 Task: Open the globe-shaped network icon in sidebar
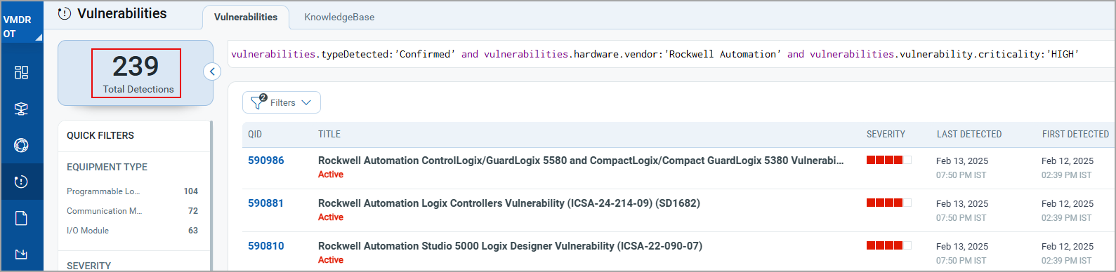21,145
